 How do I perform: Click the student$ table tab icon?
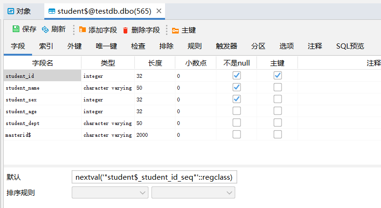coord(51,11)
